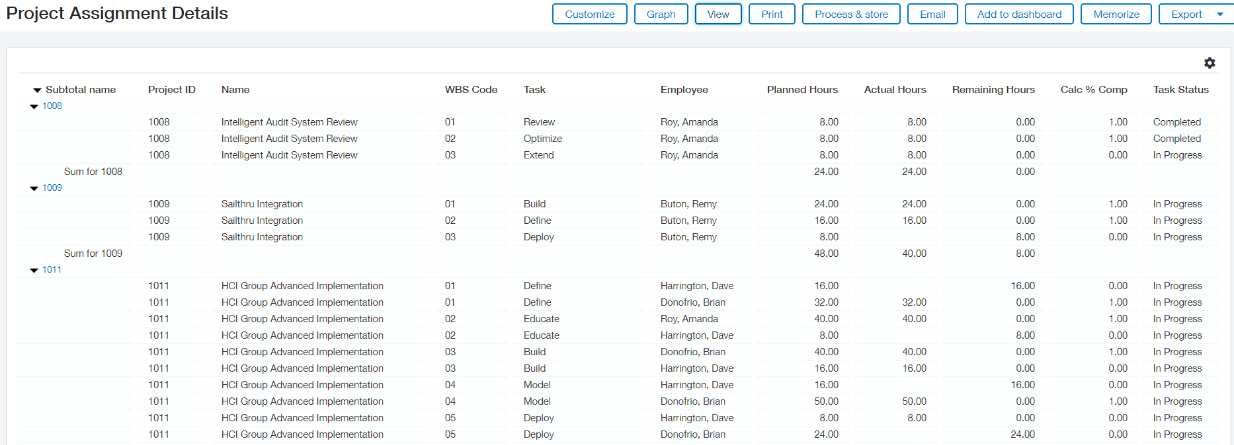The width and height of the screenshot is (1234, 445).
Task: Open the report settings gear icon
Action: click(1210, 63)
